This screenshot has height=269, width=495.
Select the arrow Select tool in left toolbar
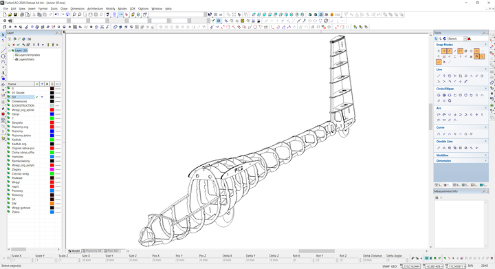pyautogui.click(x=3, y=34)
